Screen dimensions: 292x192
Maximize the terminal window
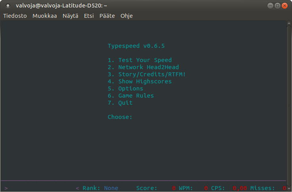[277, 6]
